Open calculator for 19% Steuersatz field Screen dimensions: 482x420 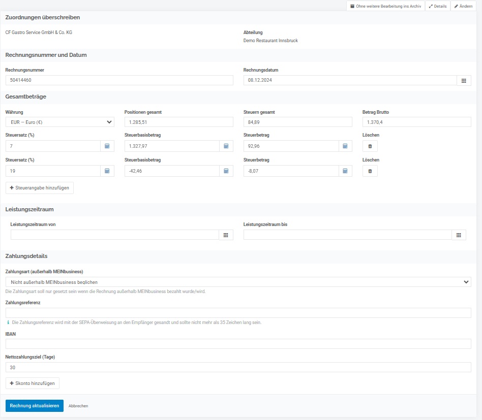107,171
